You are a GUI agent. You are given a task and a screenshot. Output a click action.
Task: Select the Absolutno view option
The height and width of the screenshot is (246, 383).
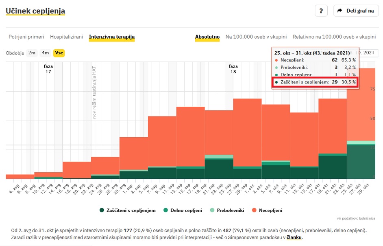coord(207,37)
